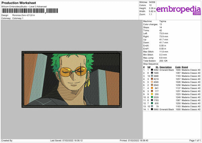Screen dimensions: 202x143
Task: Click the Width value '5.82 in'
Action: pyautogui.click(x=152, y=11)
